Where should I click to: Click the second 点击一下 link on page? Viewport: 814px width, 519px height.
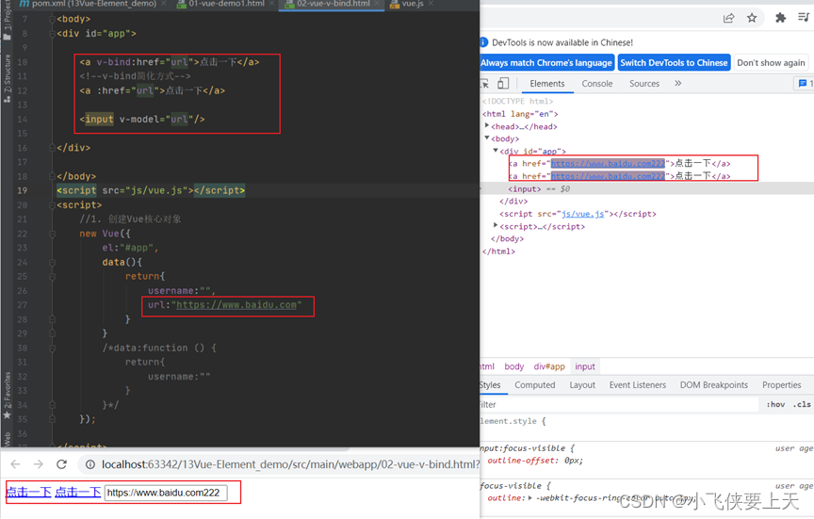tap(77, 492)
